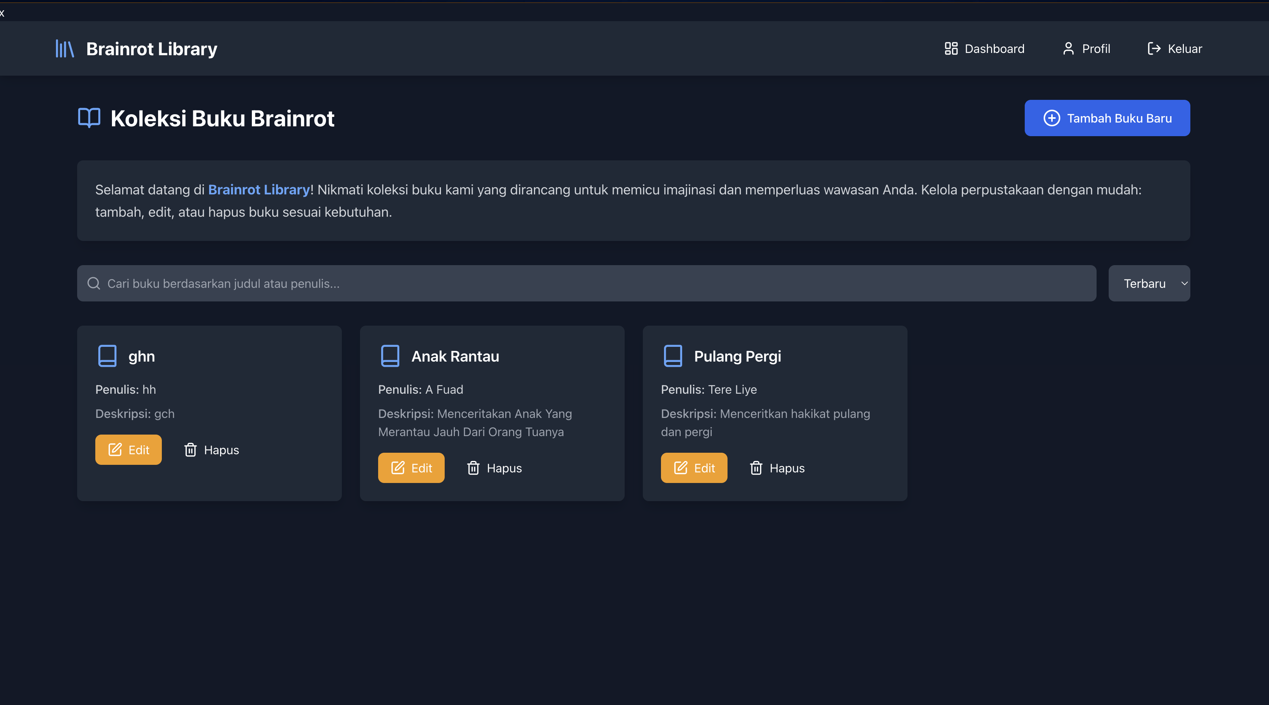Click the book icon on Anak Rantau card
This screenshot has height=705, width=1269.
pyautogui.click(x=390, y=356)
